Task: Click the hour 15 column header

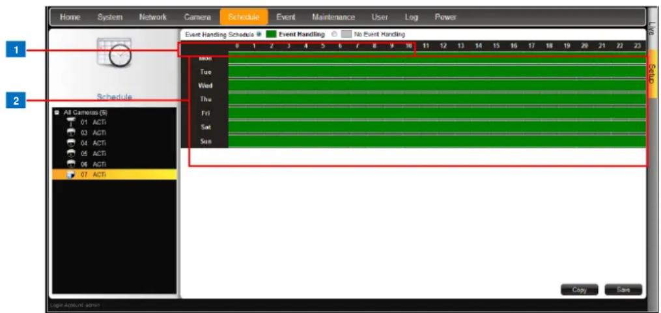Action: (496, 46)
